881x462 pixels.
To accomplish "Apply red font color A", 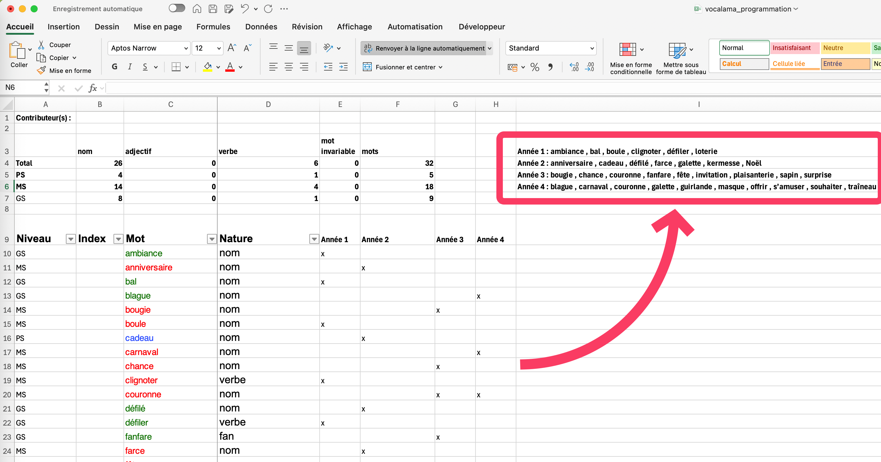I will pos(230,67).
